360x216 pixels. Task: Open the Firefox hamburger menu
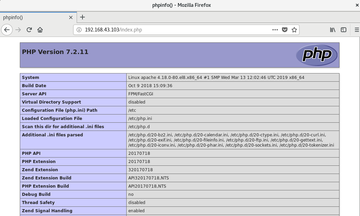click(357, 30)
